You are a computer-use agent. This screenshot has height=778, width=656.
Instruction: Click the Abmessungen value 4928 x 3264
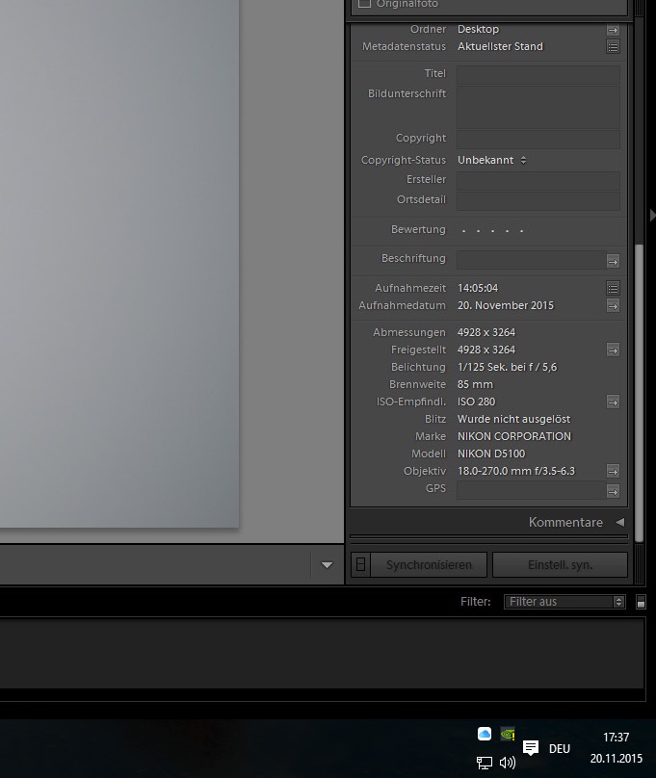point(486,332)
